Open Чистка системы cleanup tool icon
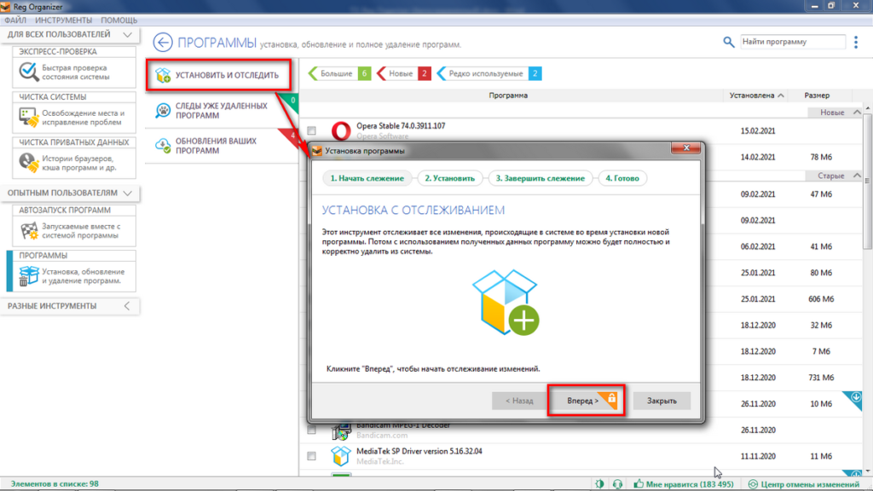This screenshot has width=873, height=491. click(29, 115)
